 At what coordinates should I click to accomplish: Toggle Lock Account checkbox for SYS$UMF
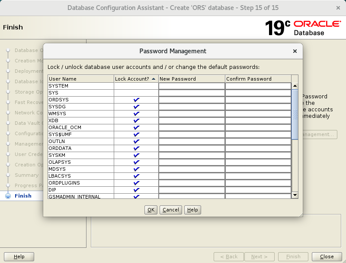(x=136, y=134)
